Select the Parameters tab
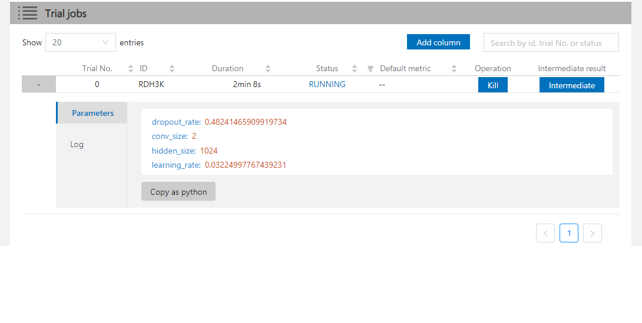The width and height of the screenshot is (642, 323). [92, 113]
